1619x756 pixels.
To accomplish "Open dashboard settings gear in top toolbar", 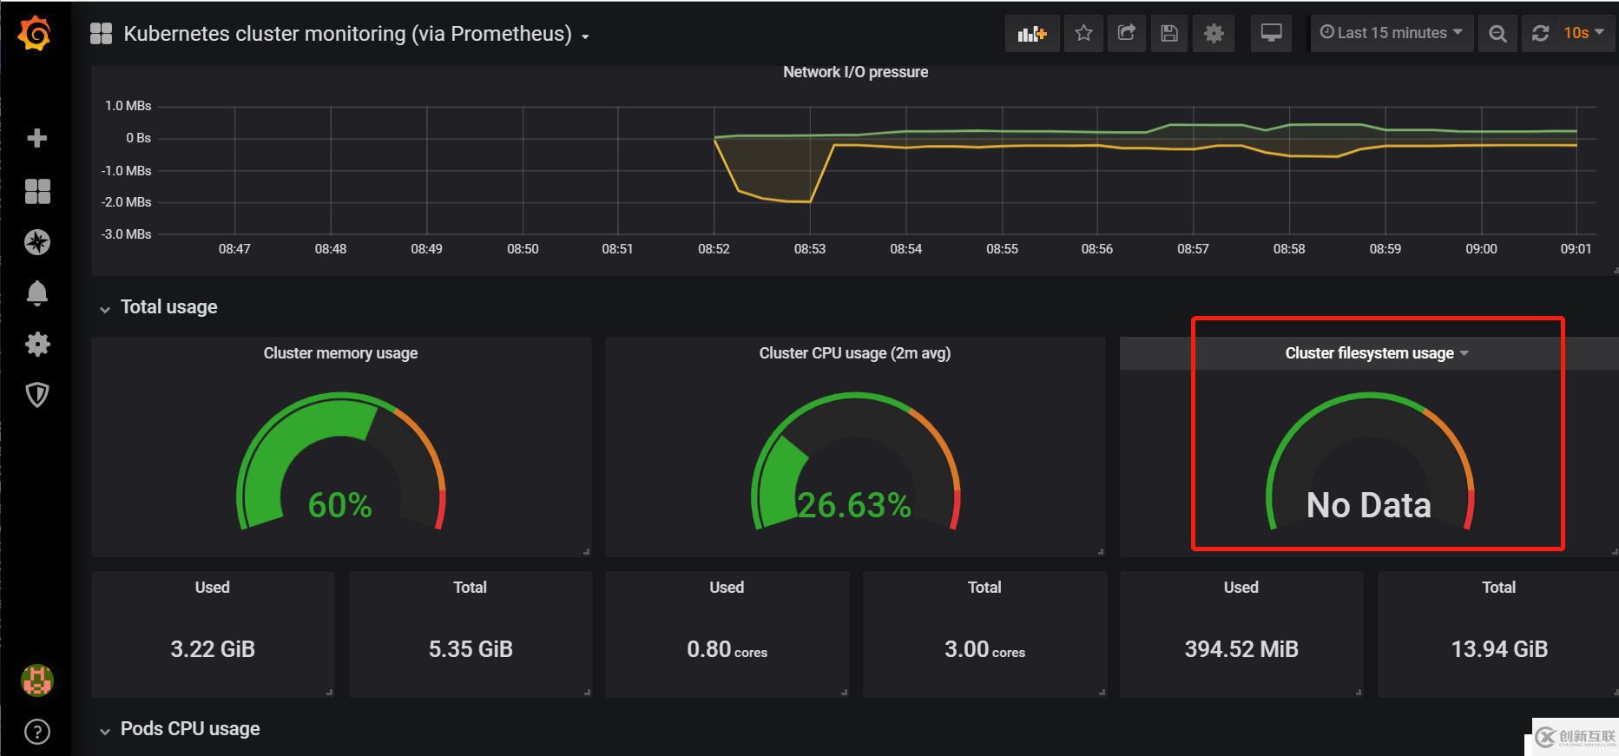I will point(1214,34).
